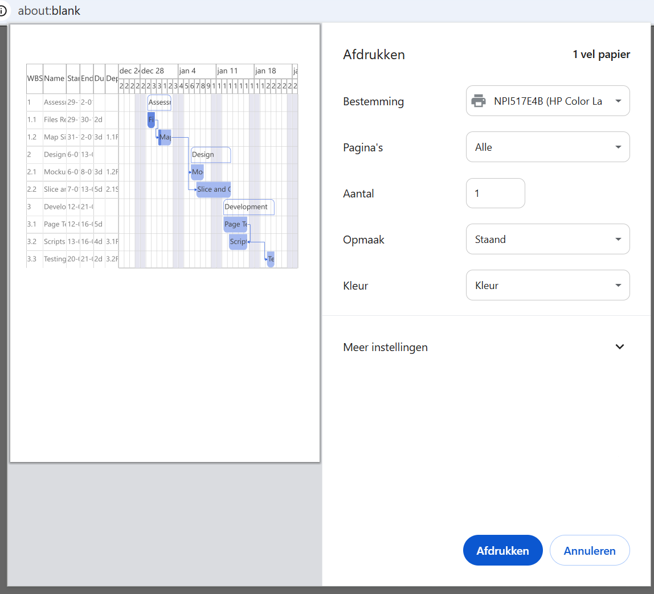Select the Development summary bar in the preview
The image size is (654, 594).
248,207
